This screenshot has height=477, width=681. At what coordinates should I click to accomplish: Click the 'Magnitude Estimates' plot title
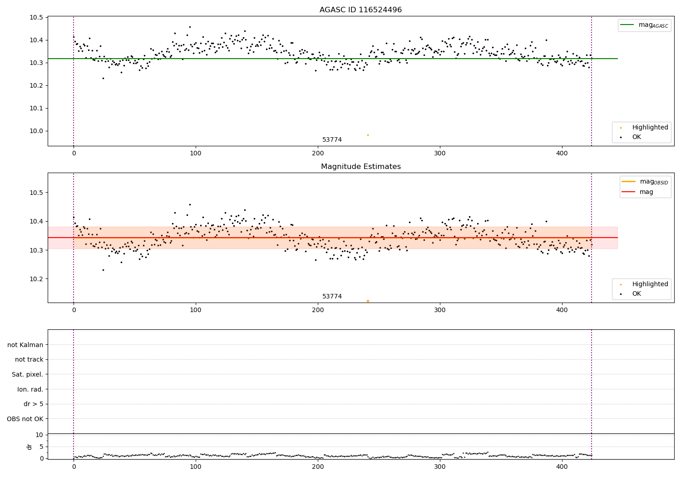(360, 167)
